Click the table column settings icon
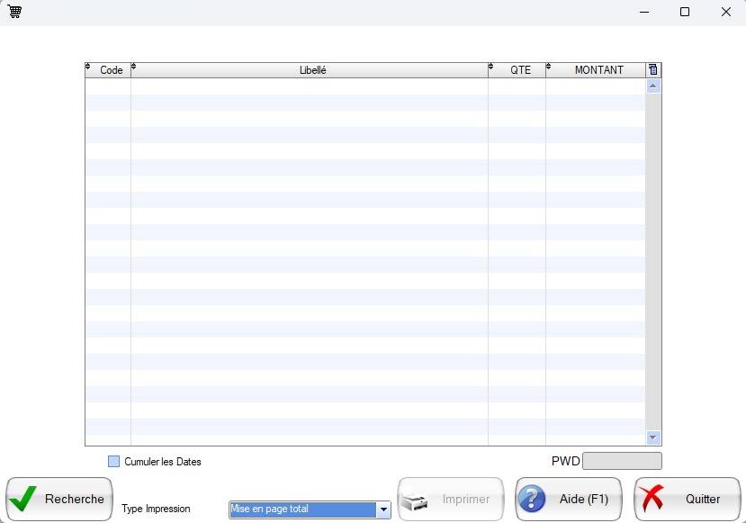Image resolution: width=746 pixels, height=523 pixels. [x=653, y=70]
